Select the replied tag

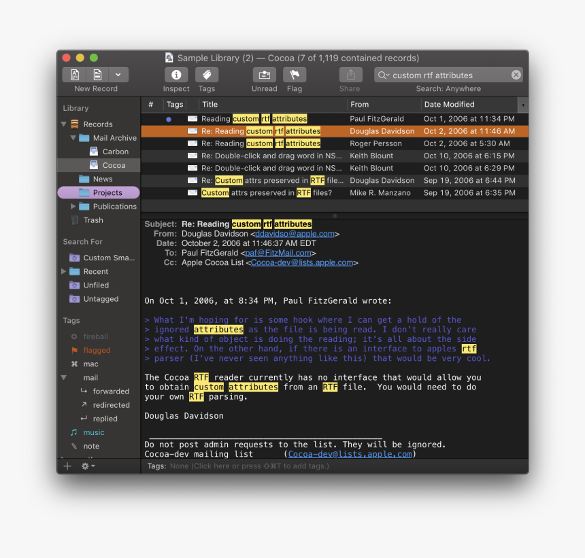(99, 419)
